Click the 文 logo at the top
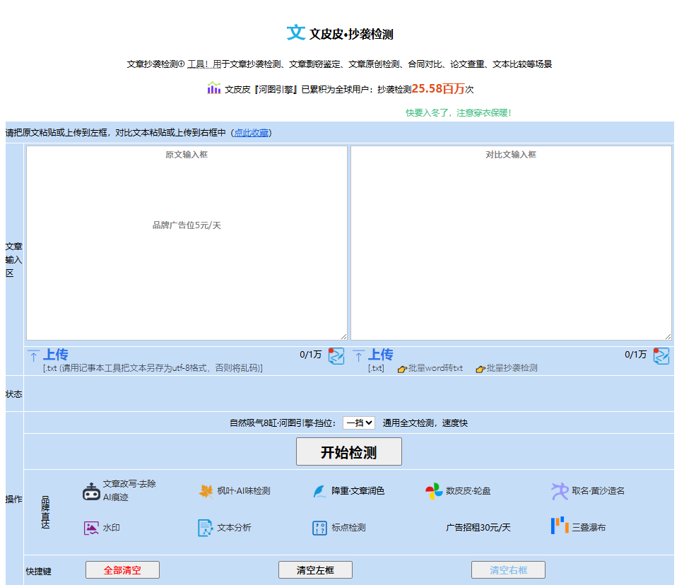684x585 pixels. point(295,32)
